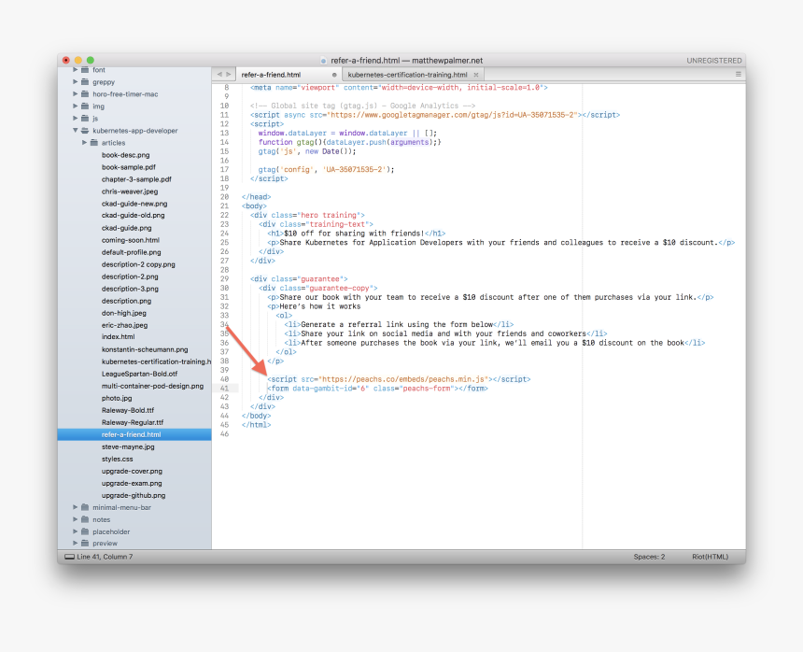Click the kubernetes-app-developer folder icon
This screenshot has height=652, width=803.
click(85, 131)
